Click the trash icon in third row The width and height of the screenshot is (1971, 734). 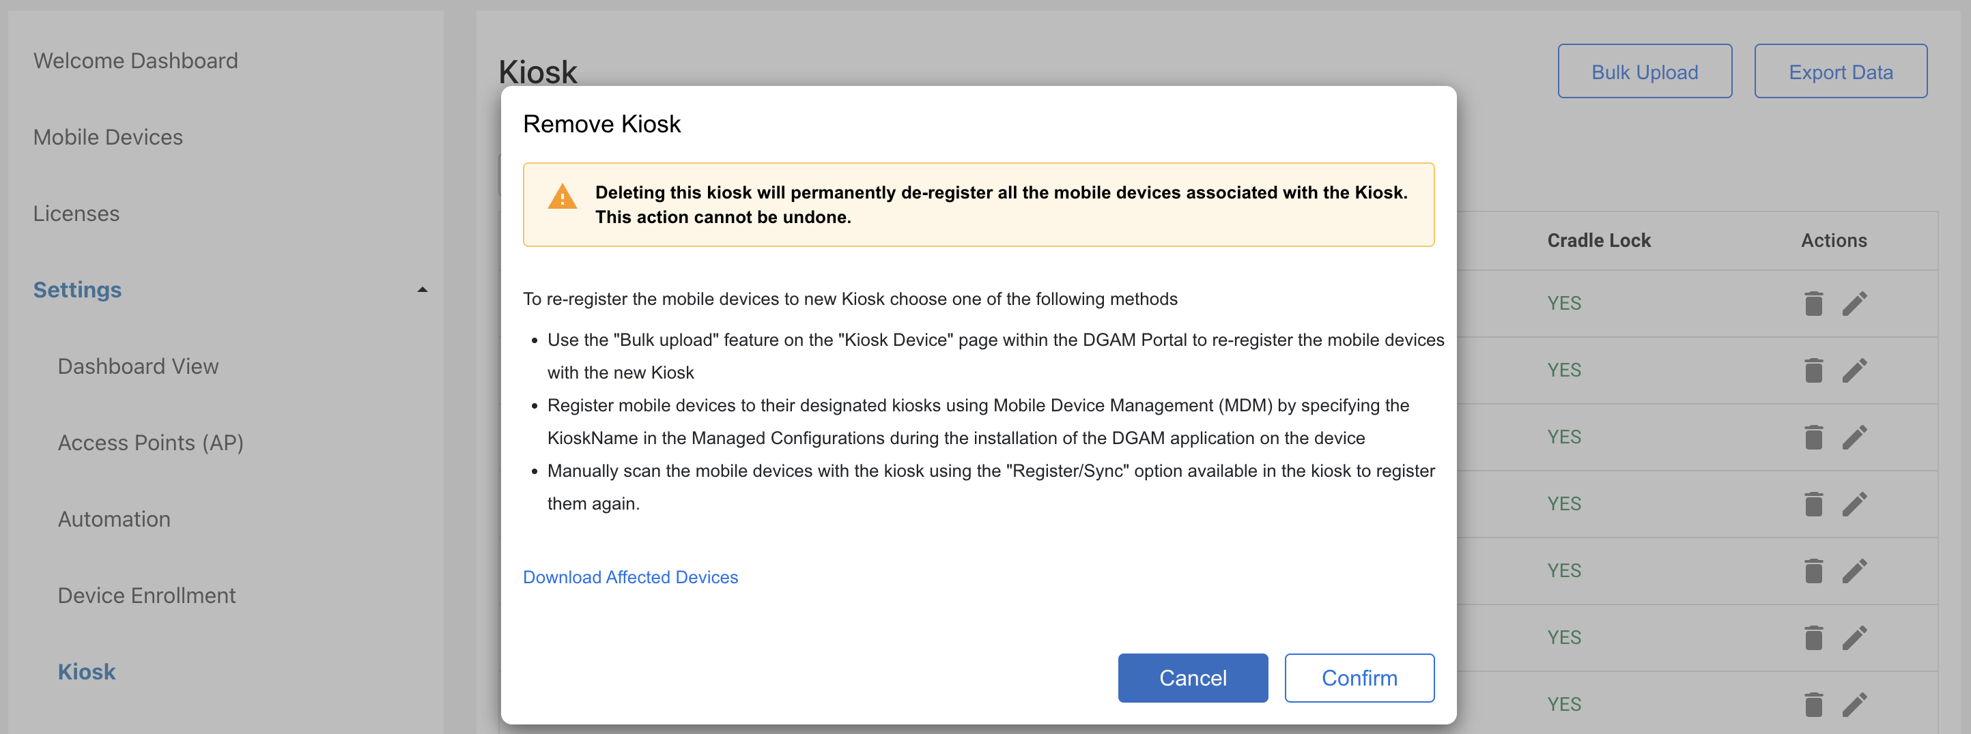tap(1813, 437)
